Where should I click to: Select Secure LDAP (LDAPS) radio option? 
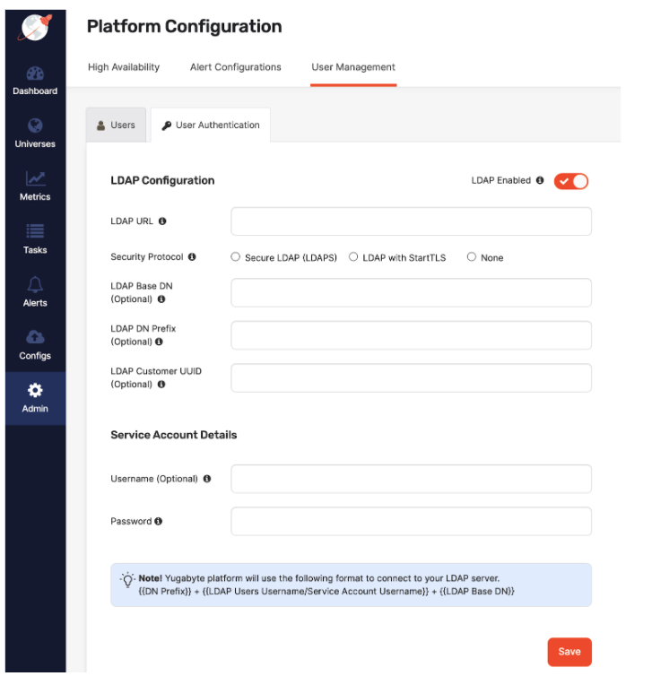(236, 257)
